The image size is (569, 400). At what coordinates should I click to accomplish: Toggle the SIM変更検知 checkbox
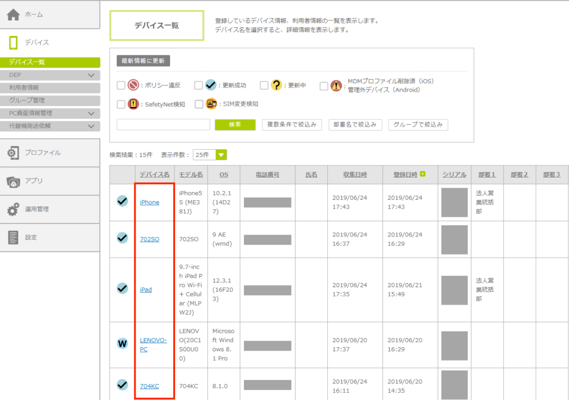[x=198, y=104]
